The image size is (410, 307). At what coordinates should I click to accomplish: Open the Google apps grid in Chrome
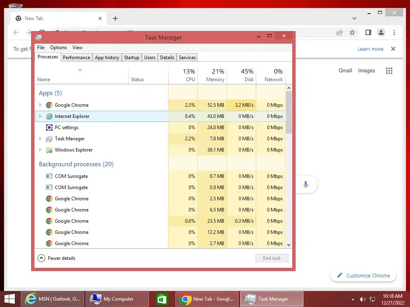389,71
